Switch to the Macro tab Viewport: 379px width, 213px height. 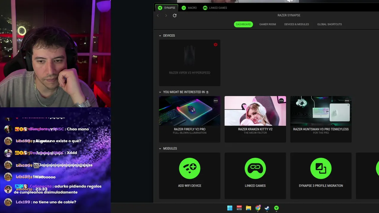(x=189, y=8)
